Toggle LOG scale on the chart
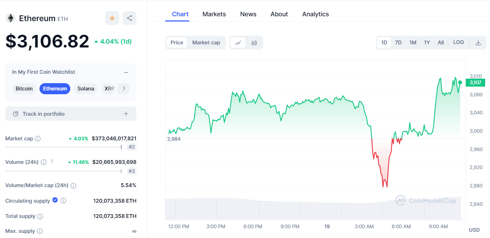The width and height of the screenshot is (490, 238). point(458,42)
